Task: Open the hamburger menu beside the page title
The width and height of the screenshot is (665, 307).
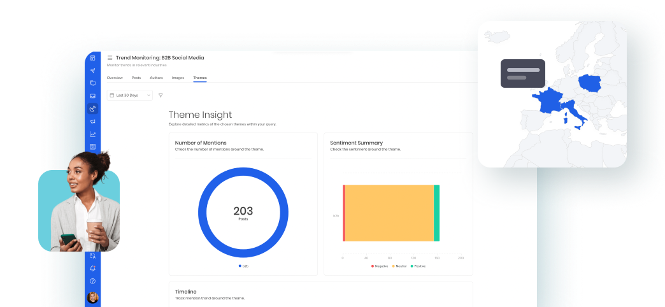Action: pos(110,58)
